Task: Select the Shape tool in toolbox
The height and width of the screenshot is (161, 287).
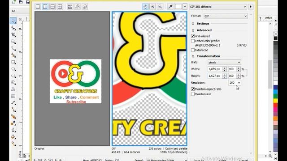Action: click(x=13, y=28)
